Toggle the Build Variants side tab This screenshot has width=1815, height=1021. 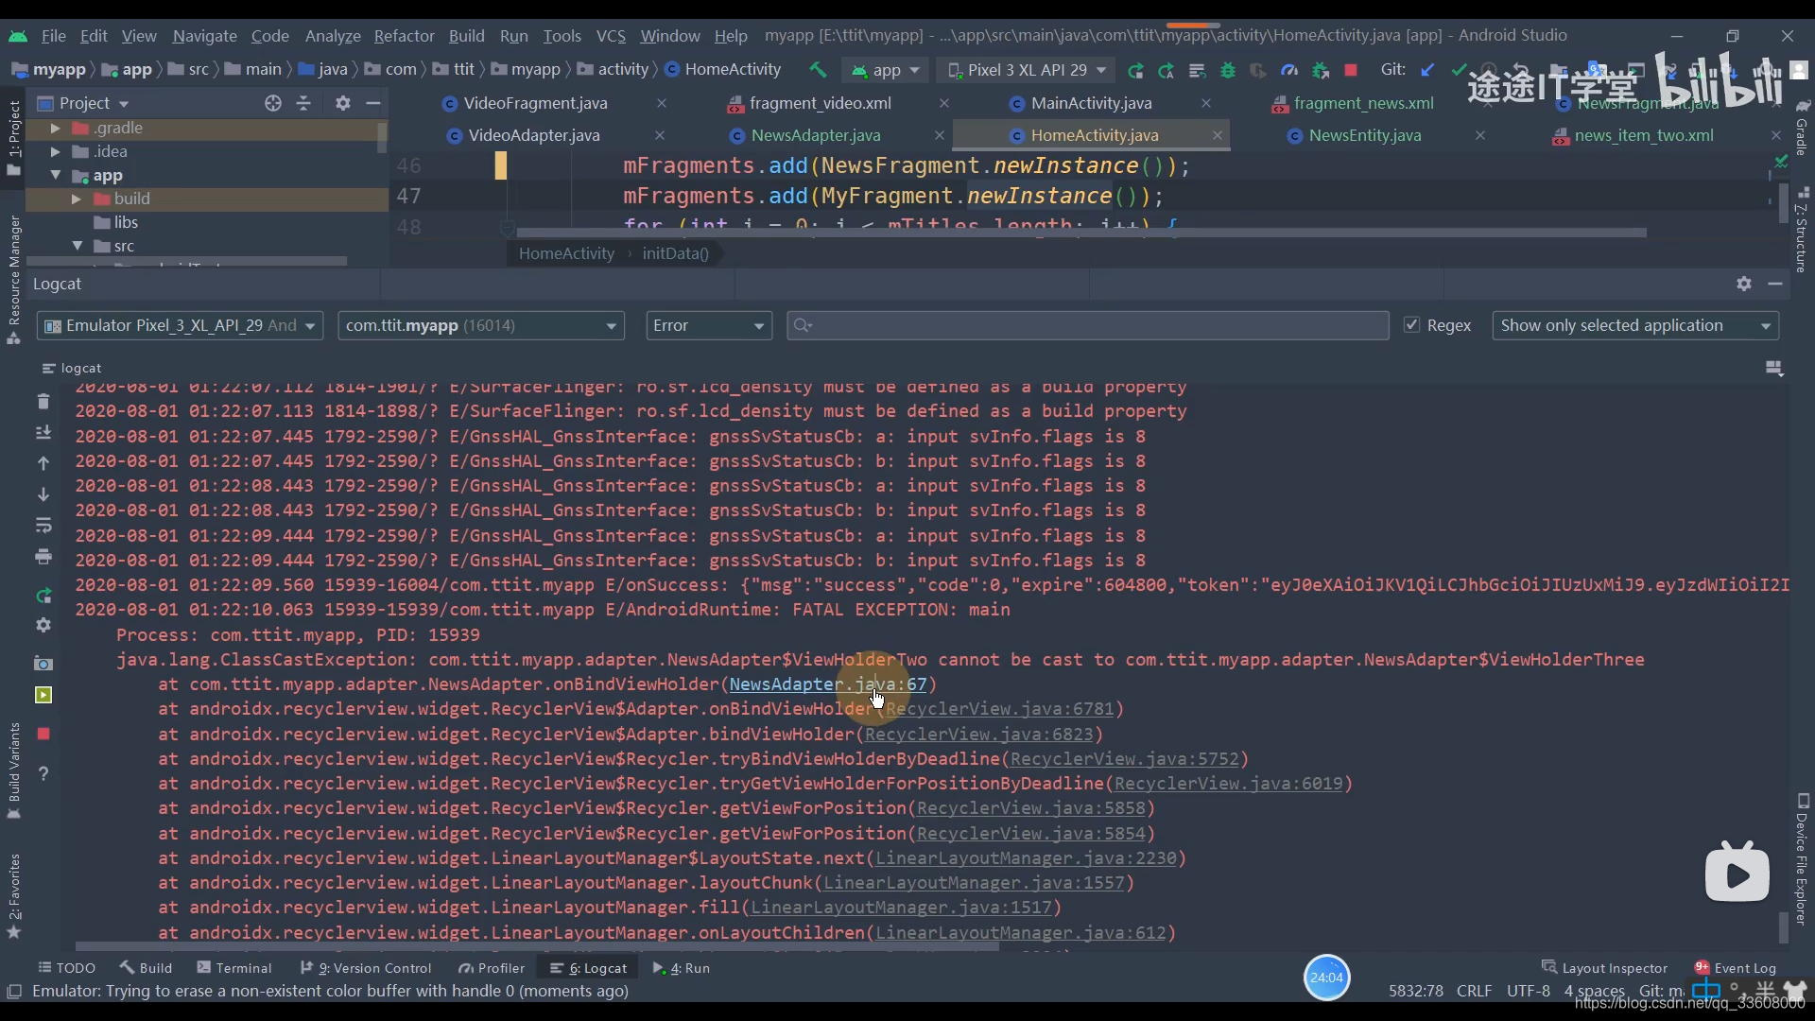pyautogui.click(x=14, y=770)
